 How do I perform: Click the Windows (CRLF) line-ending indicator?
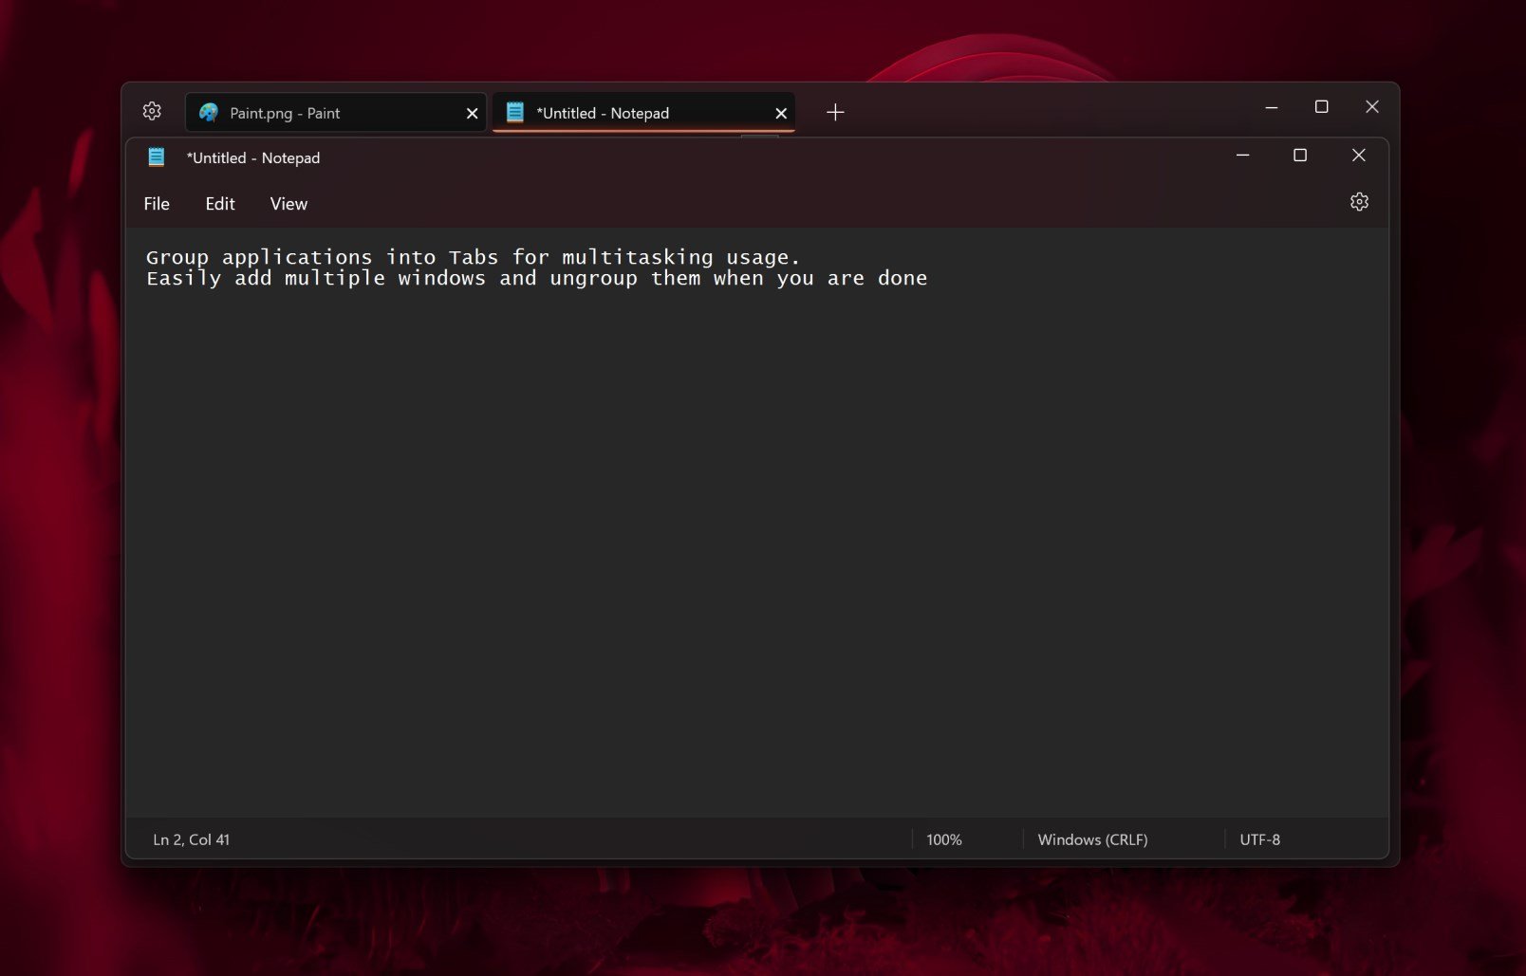coord(1091,839)
